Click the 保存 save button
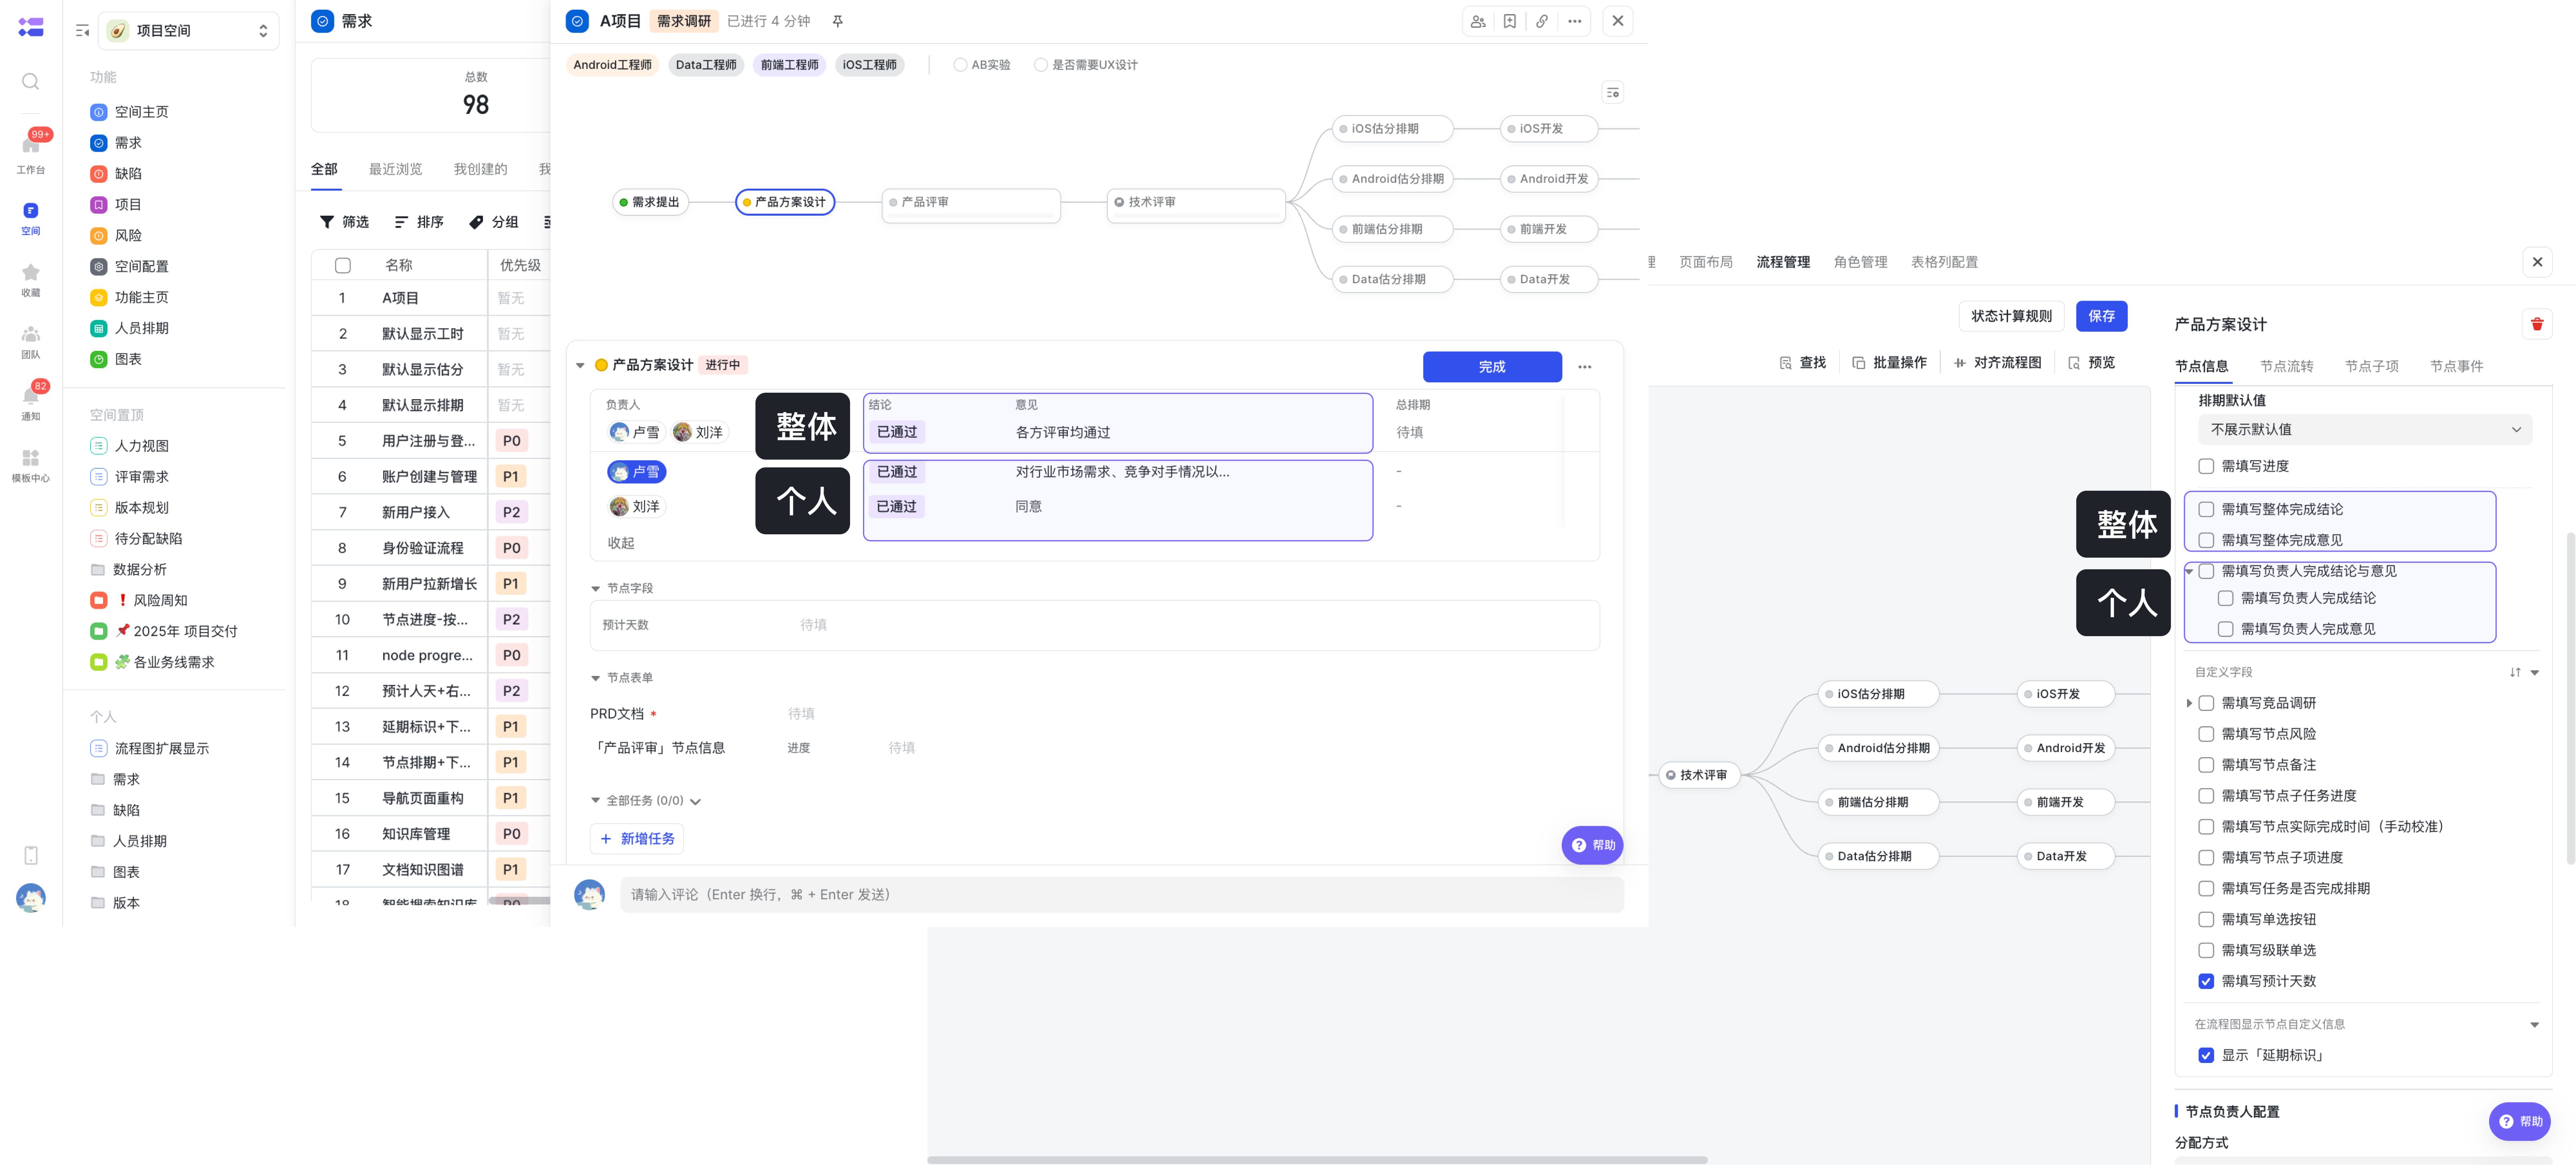This screenshot has height=1166, width=2576. click(2101, 316)
